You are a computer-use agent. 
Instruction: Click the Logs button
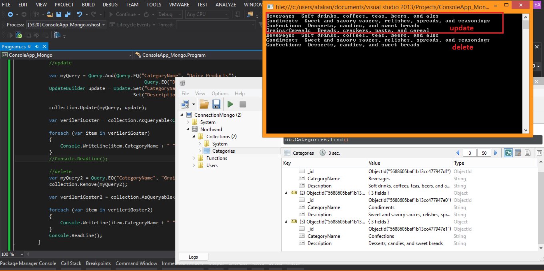[x=193, y=257]
